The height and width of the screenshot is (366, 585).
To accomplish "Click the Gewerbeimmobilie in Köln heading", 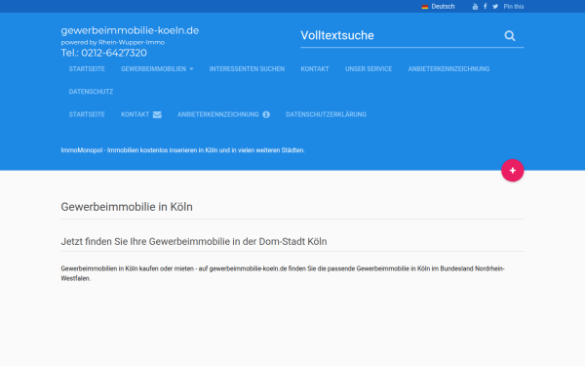I will [x=127, y=207].
